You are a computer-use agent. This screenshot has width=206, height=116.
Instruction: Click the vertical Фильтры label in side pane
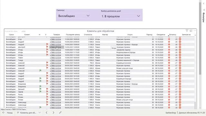[x=204, y=17]
